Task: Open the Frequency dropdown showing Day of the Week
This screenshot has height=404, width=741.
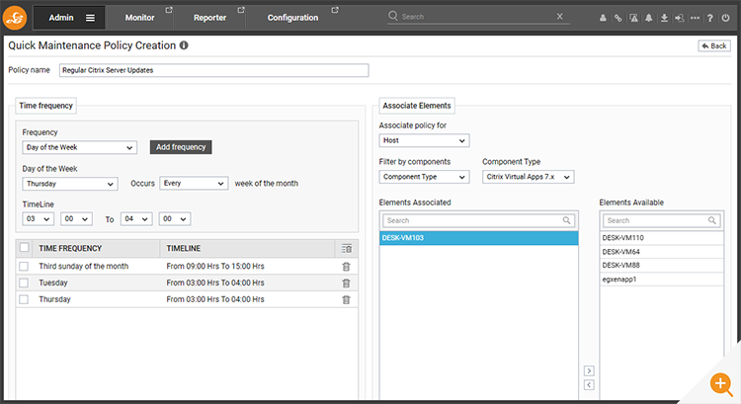Action: tap(79, 147)
